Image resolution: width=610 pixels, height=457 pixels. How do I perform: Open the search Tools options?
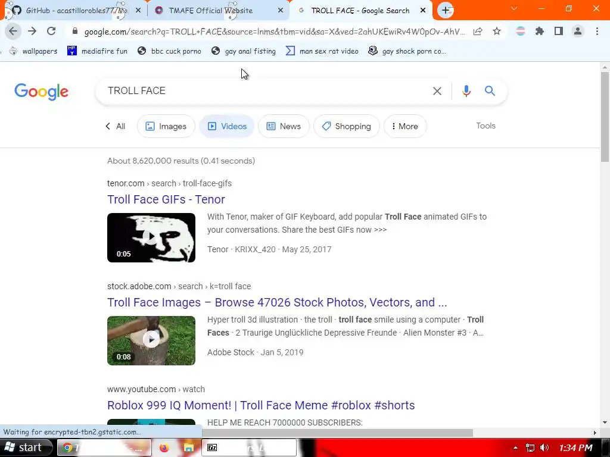click(x=486, y=126)
